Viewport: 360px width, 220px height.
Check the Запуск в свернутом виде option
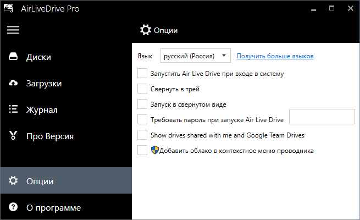click(x=142, y=104)
